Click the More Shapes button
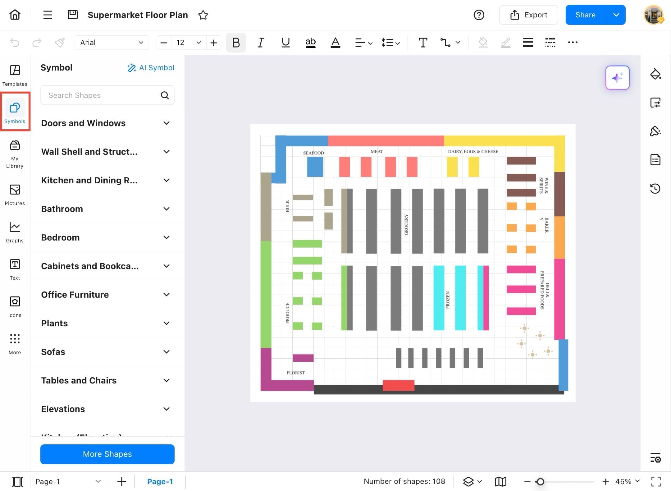Viewport: 671px width, 491px height. [107, 454]
